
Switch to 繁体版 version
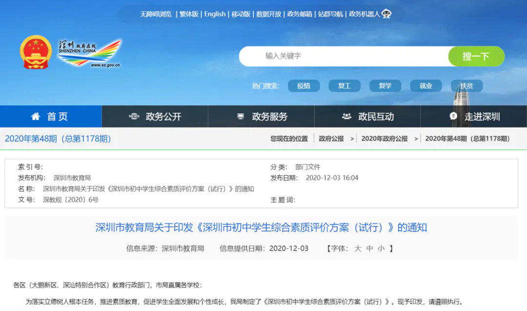[x=189, y=14]
